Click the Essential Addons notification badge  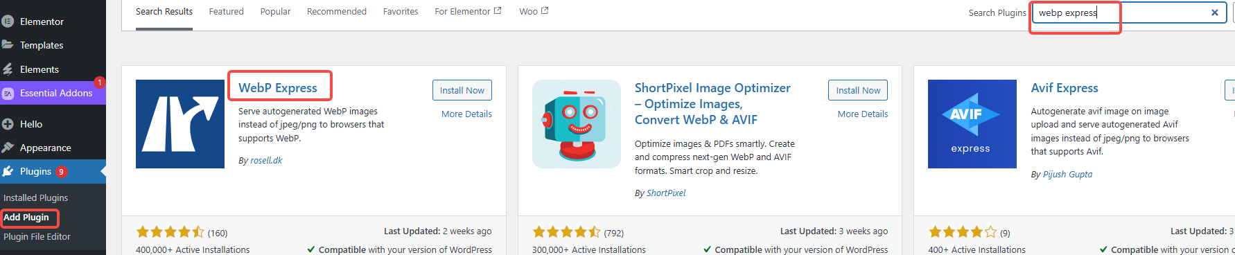[100, 82]
